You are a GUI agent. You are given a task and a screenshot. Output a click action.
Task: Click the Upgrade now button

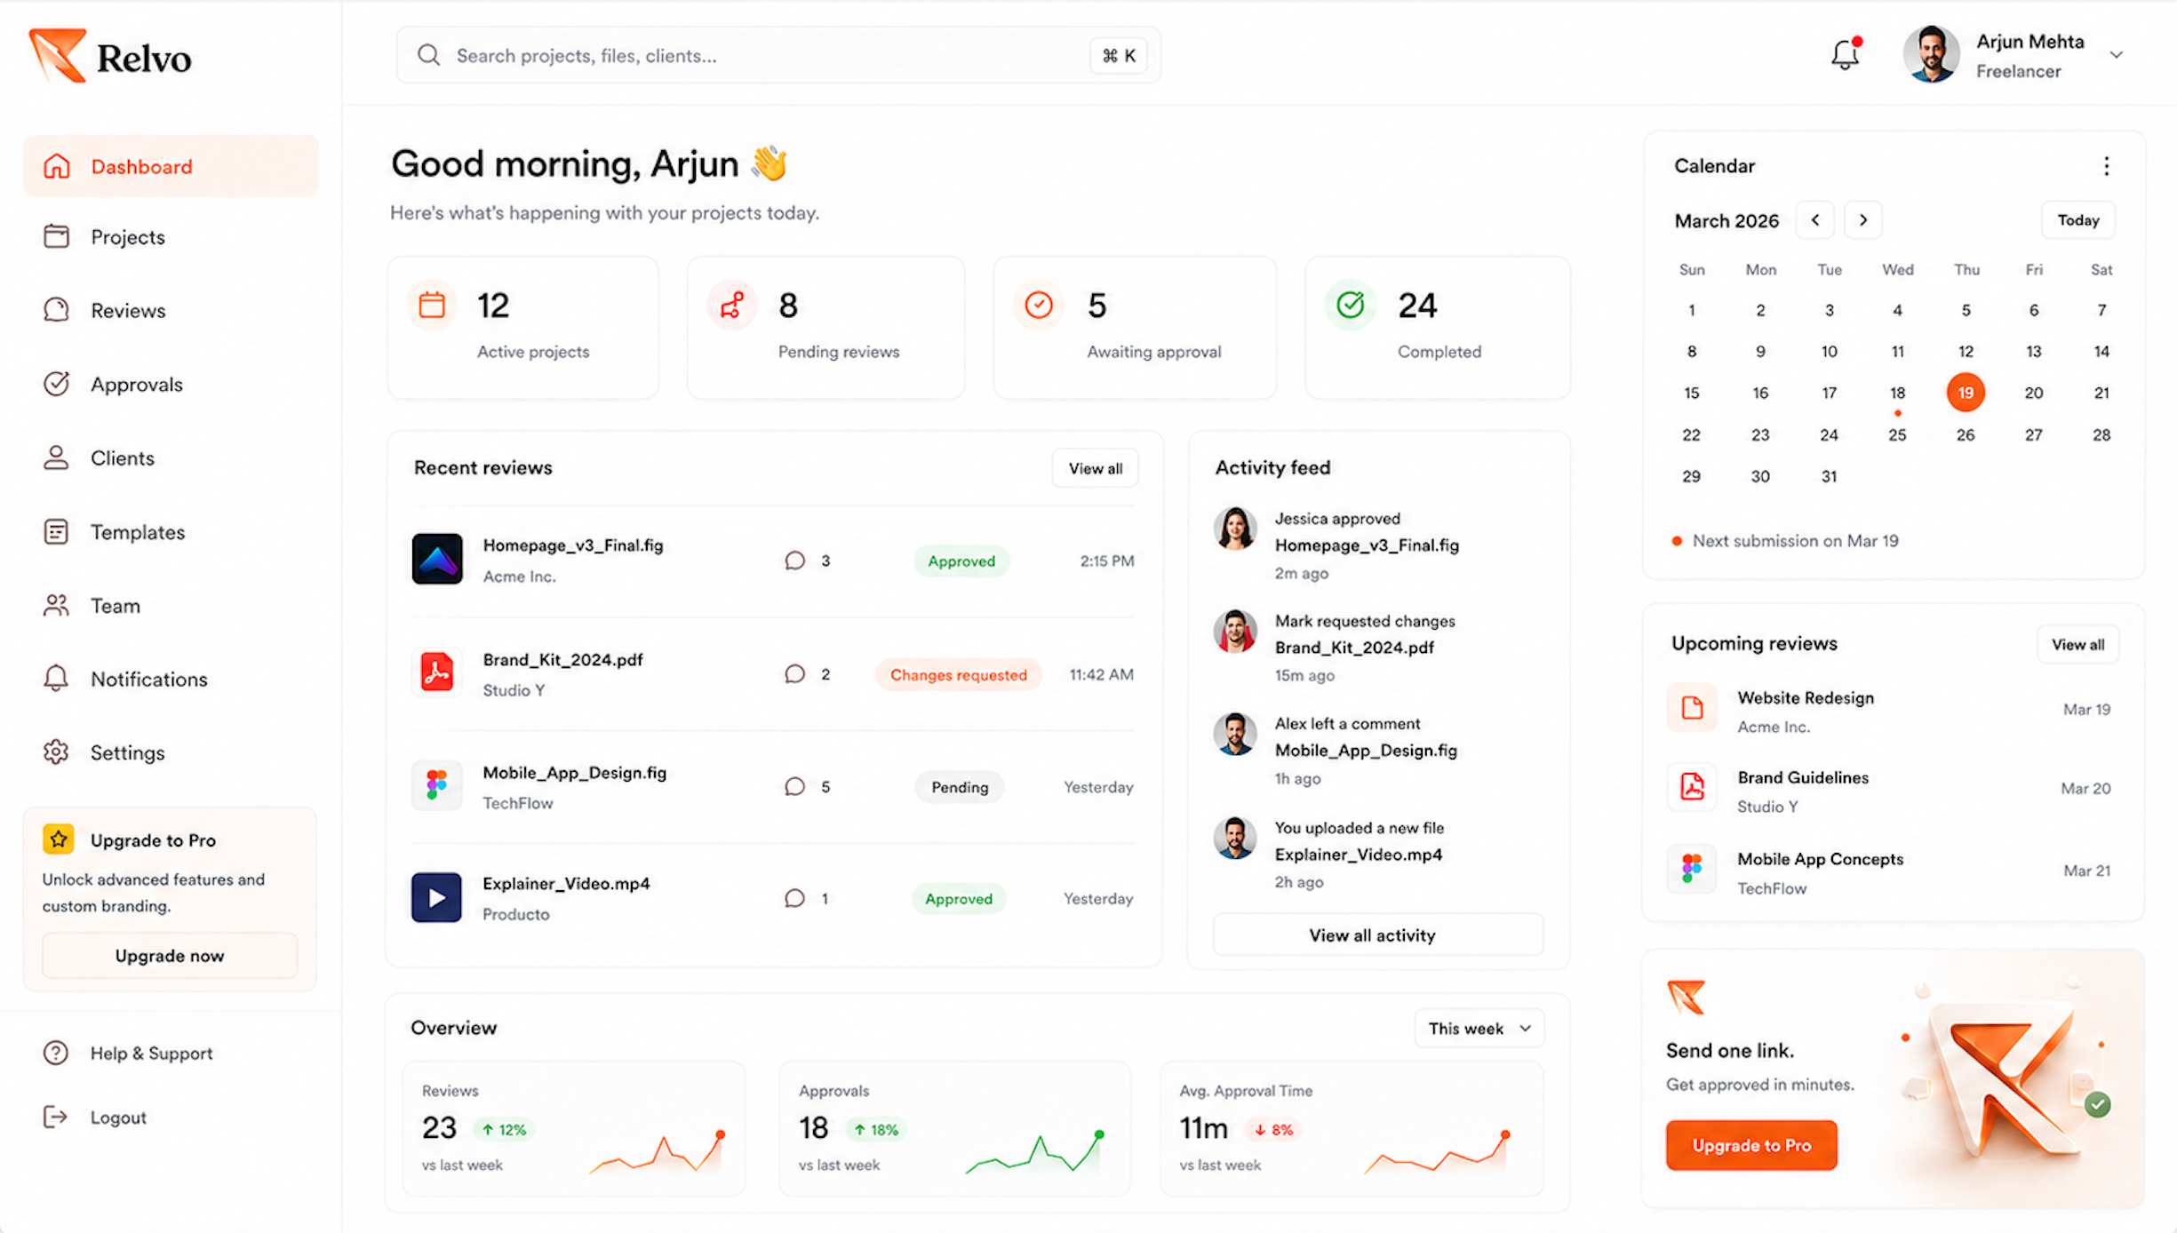point(170,956)
